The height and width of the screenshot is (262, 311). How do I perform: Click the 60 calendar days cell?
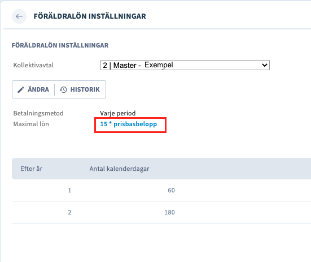171,190
